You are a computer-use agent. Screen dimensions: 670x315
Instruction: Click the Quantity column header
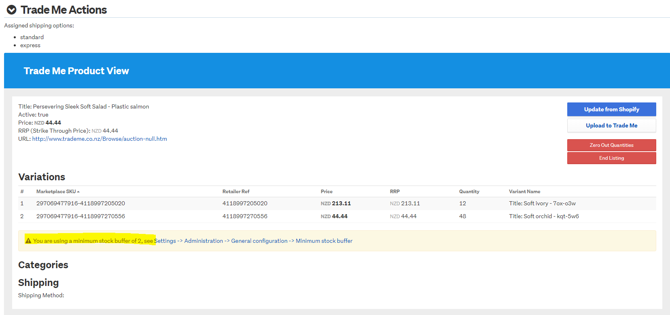pos(469,192)
